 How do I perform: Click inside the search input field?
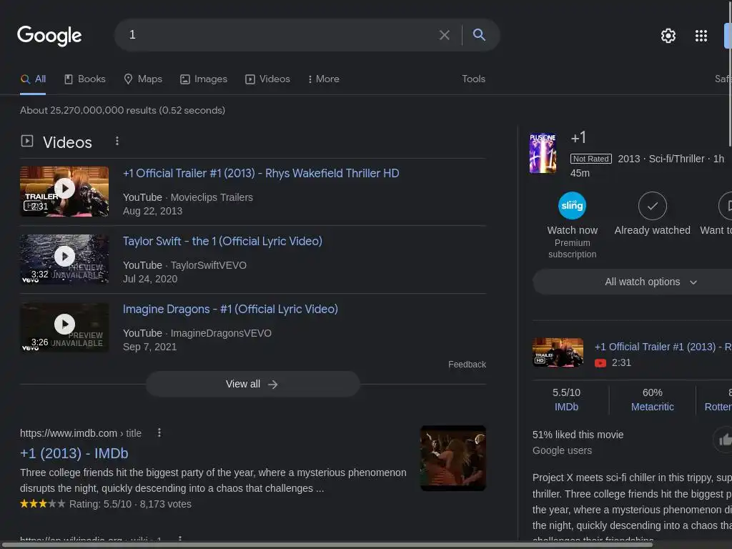[280, 35]
